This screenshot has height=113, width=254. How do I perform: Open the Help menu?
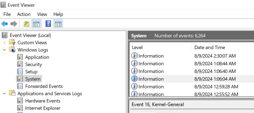tap(58, 14)
